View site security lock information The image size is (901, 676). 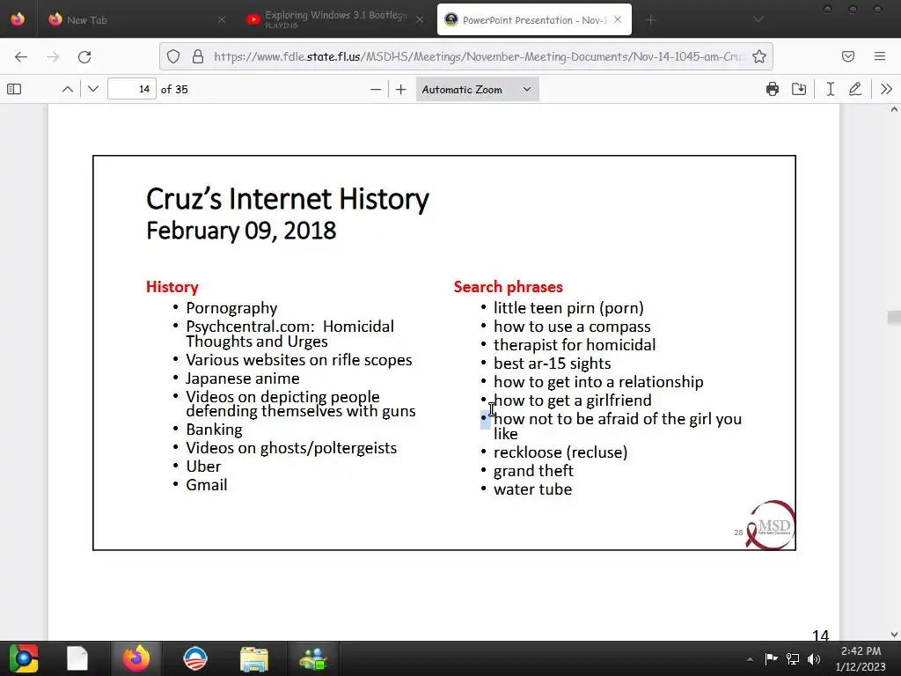[x=198, y=56]
